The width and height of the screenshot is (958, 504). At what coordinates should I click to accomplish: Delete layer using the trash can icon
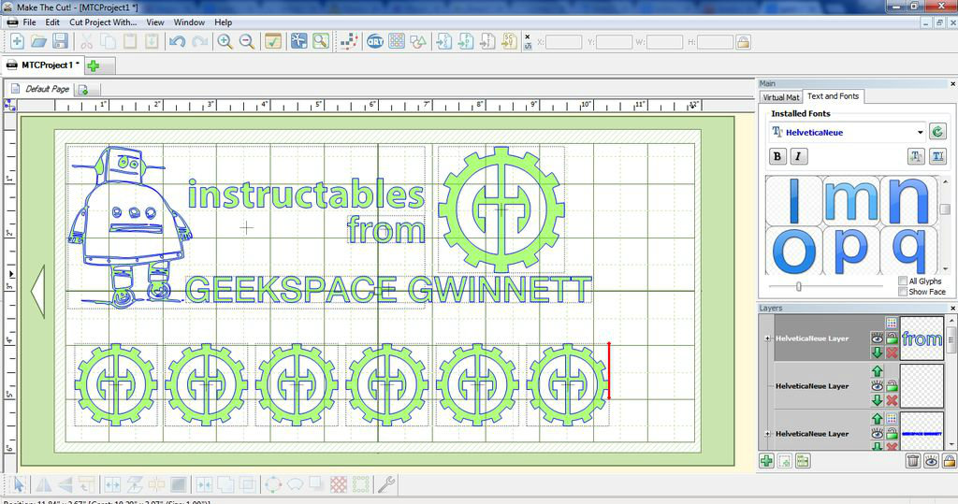[913, 461]
